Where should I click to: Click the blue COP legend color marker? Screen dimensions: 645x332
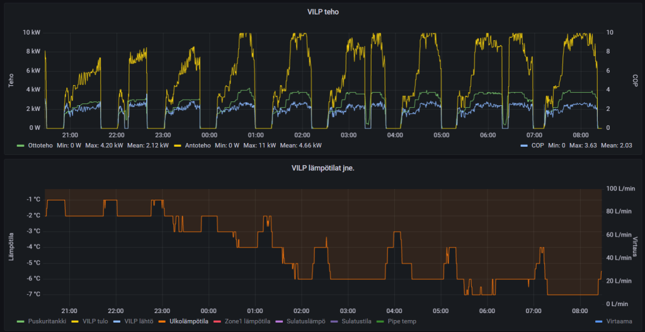tap(524, 145)
